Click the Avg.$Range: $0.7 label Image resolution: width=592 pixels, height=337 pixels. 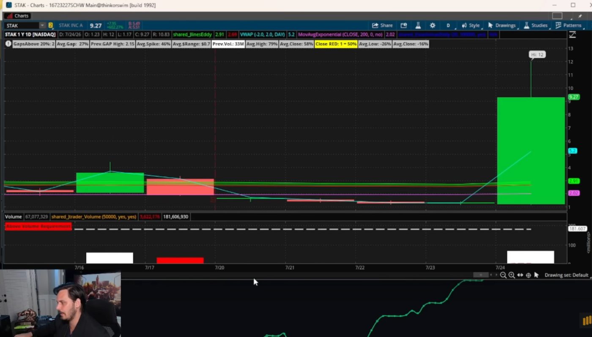tap(192, 44)
